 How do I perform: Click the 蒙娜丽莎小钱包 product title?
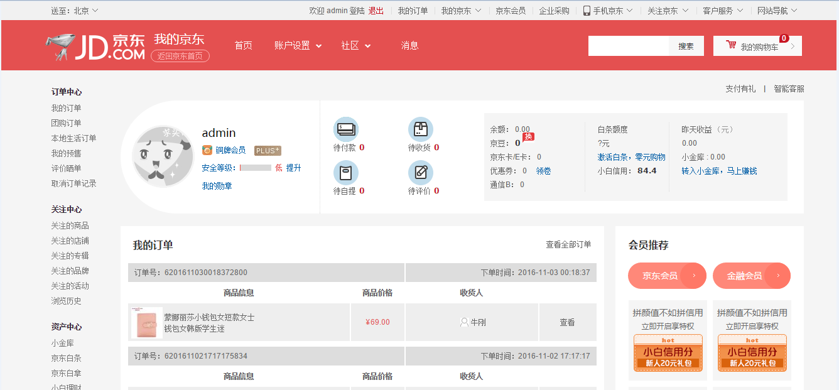[209, 323]
